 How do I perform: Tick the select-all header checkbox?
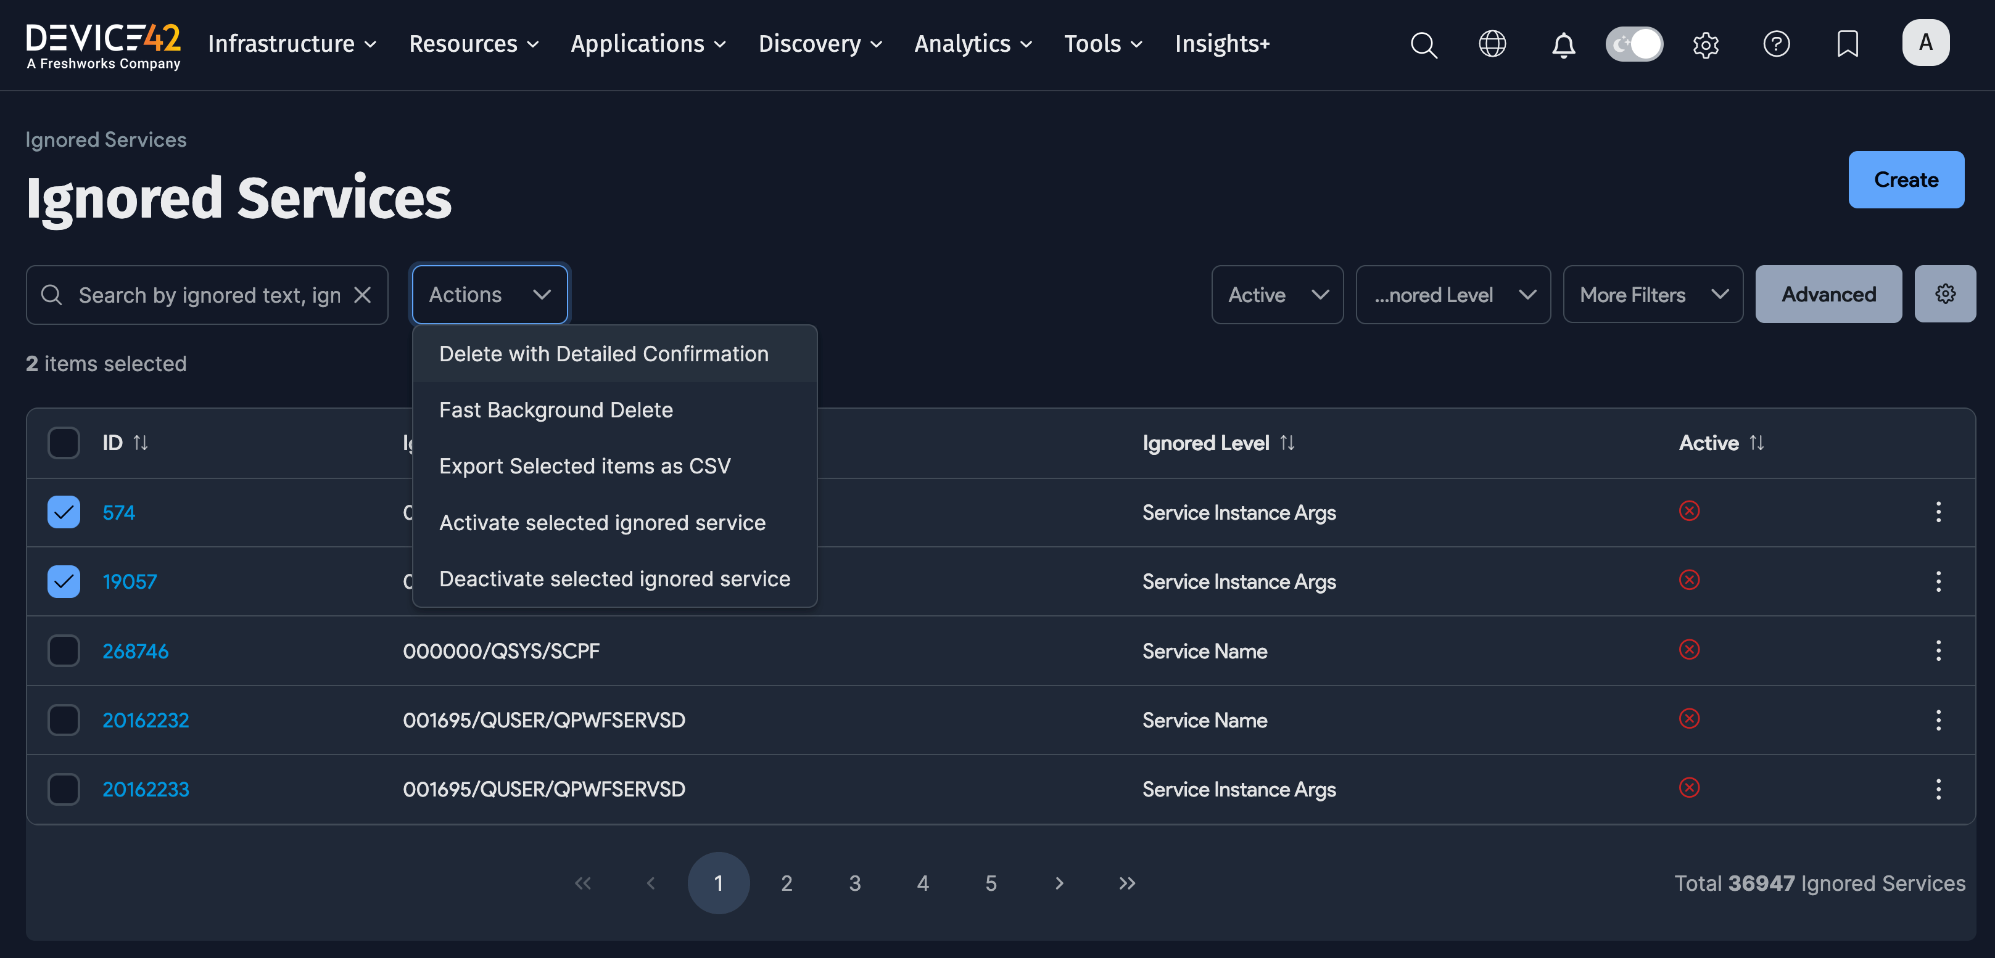pyautogui.click(x=64, y=443)
